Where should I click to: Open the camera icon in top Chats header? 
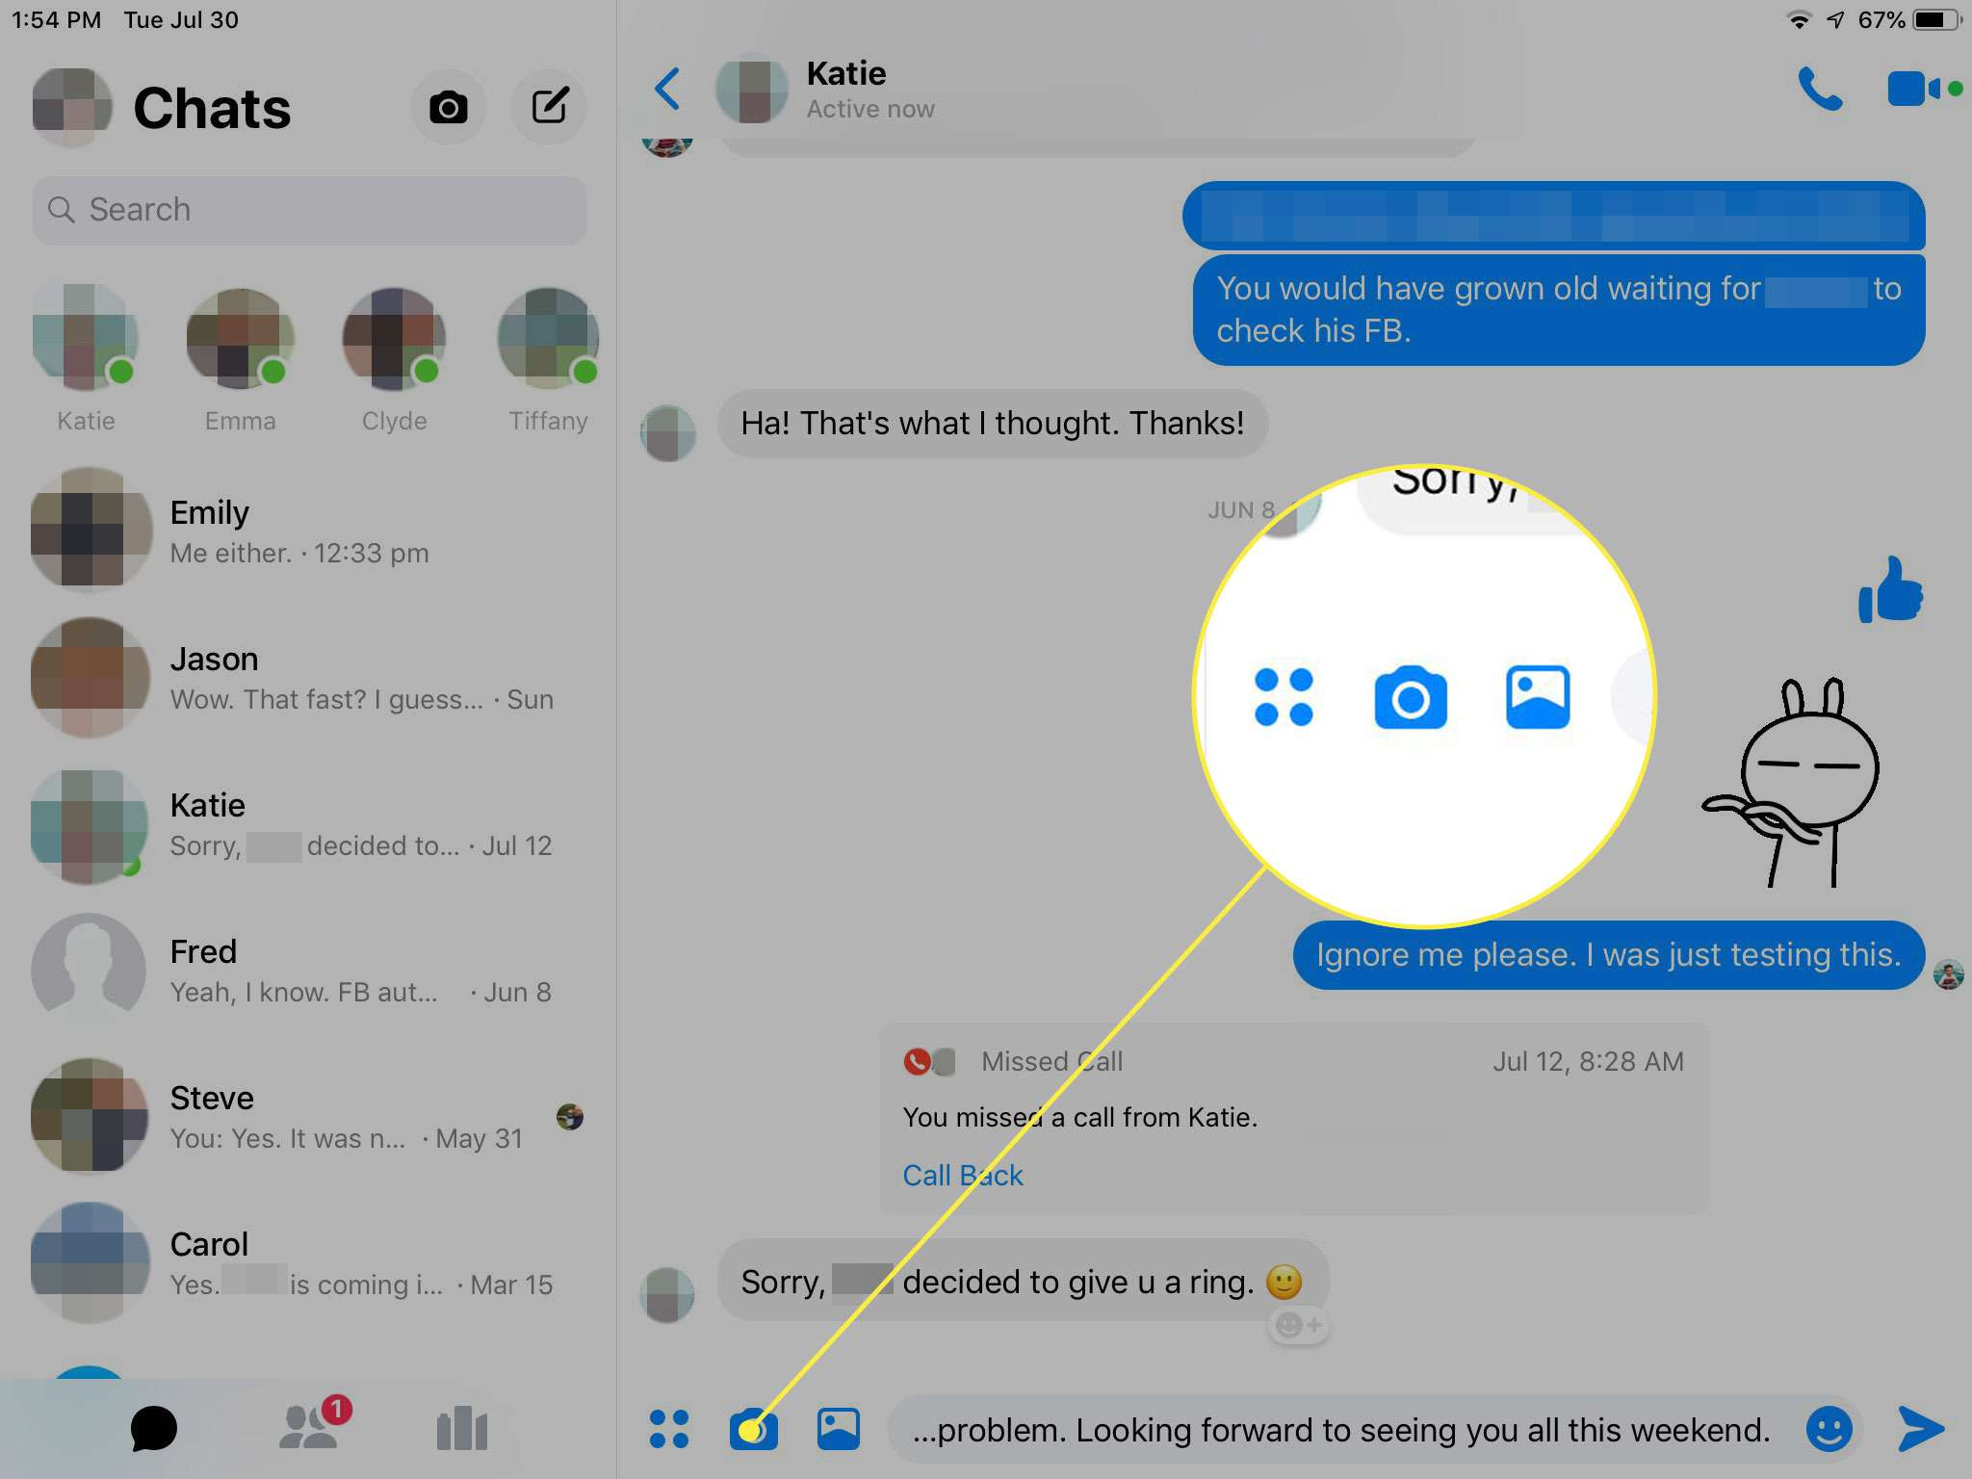click(451, 104)
